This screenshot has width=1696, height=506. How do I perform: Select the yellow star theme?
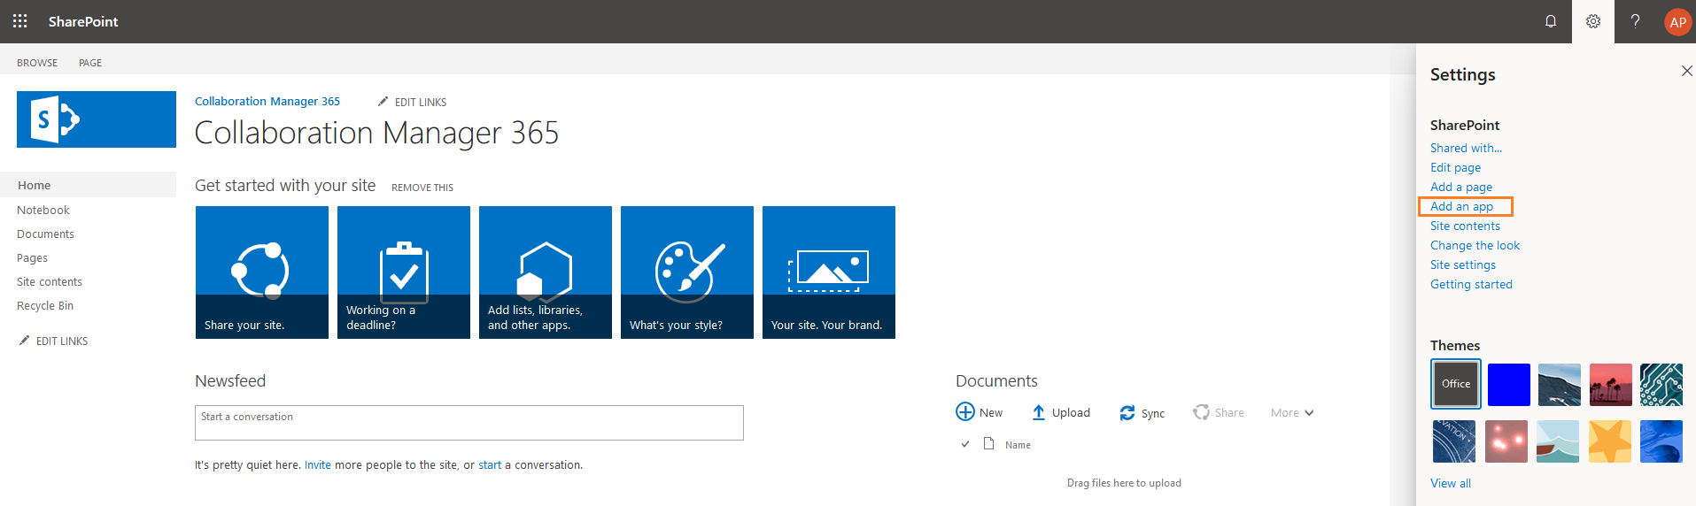(x=1610, y=441)
